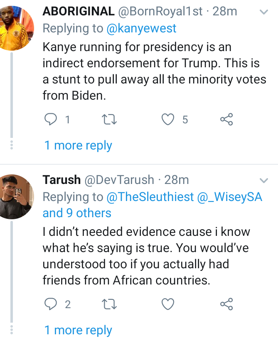Open dropdown caret on Tarush's tweet
The height and width of the screenshot is (348, 278).
tap(264, 180)
